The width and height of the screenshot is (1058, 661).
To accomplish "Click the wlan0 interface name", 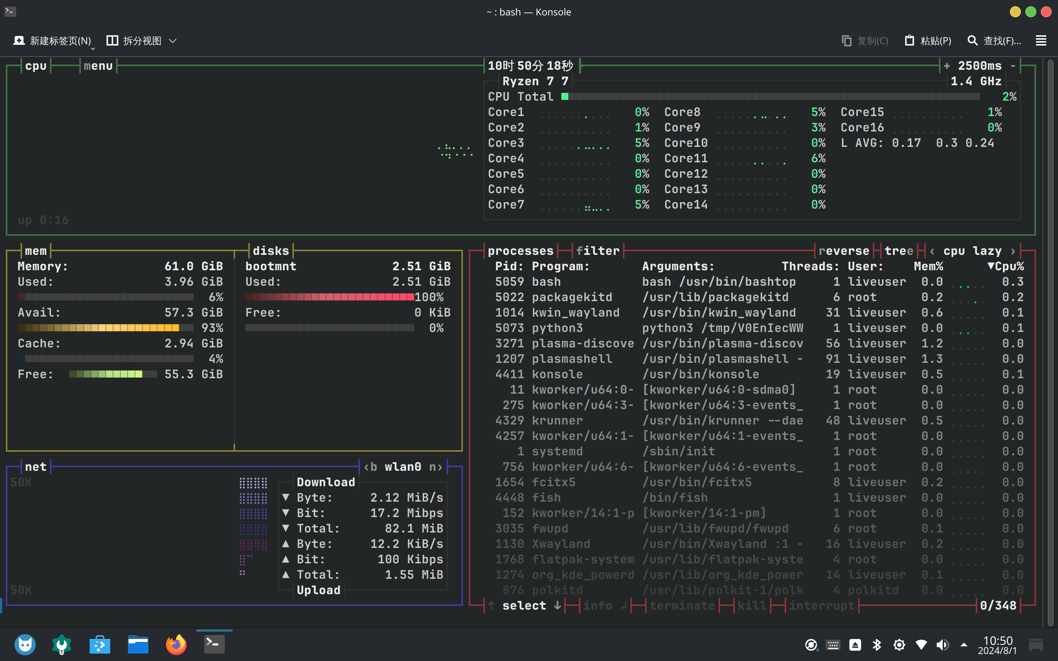I will (x=403, y=467).
